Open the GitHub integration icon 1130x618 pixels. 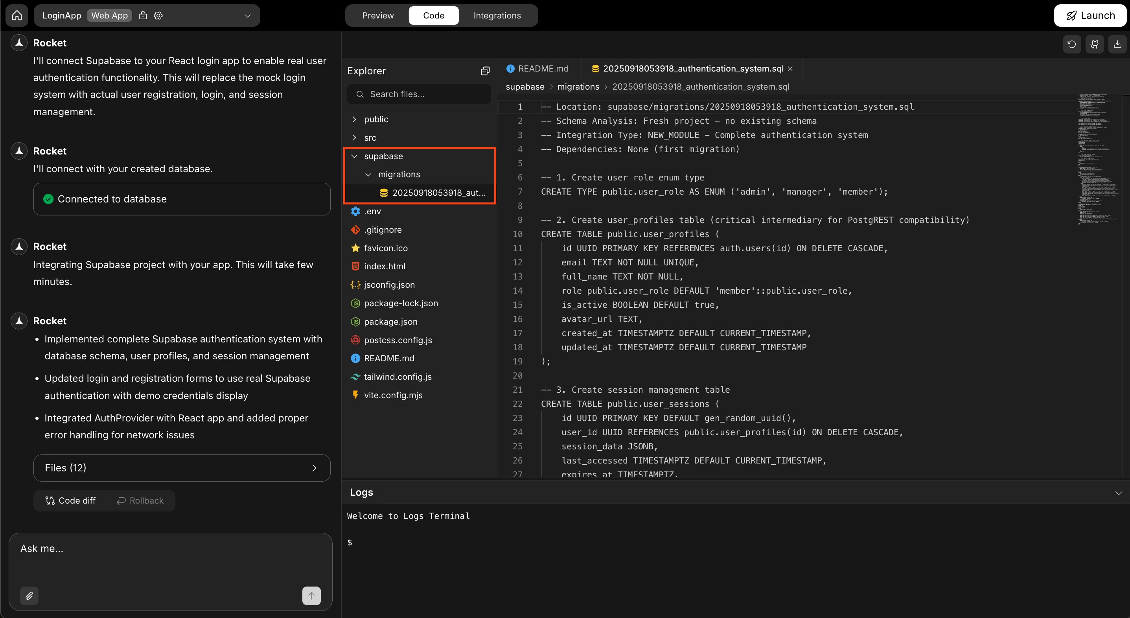coord(1095,44)
